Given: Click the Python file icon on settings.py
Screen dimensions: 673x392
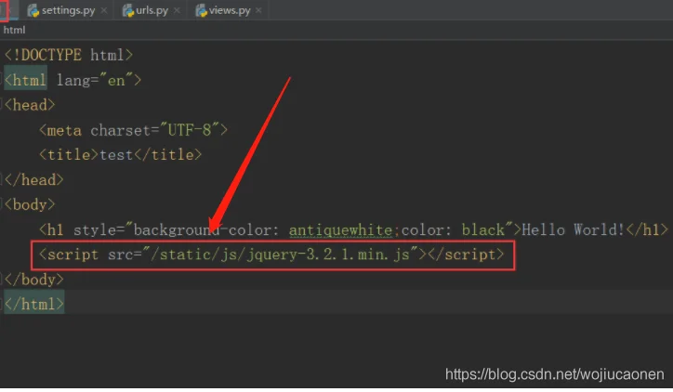Looking at the screenshot, I should (x=33, y=11).
